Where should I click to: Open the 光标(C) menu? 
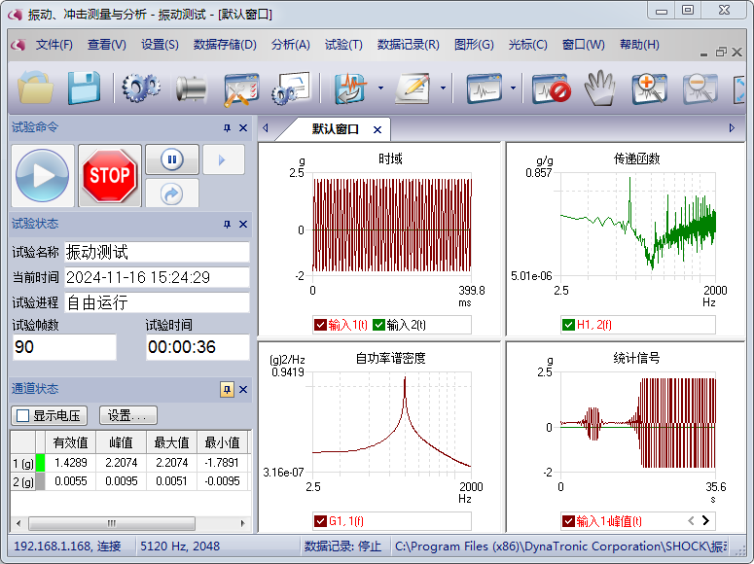528,45
